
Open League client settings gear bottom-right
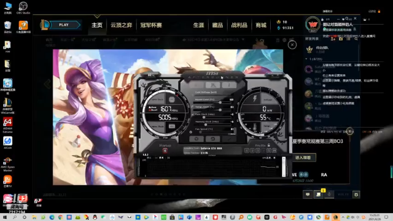pos(356,195)
